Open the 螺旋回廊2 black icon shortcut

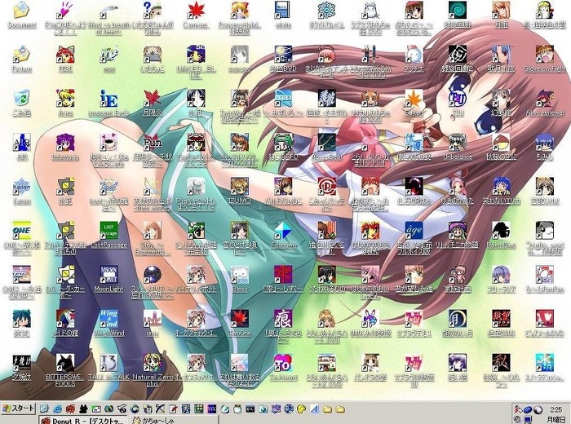[x=458, y=55]
